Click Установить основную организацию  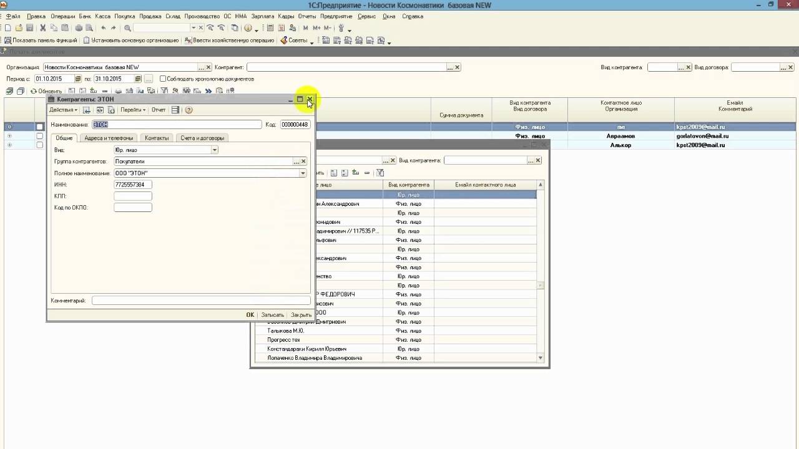point(131,40)
